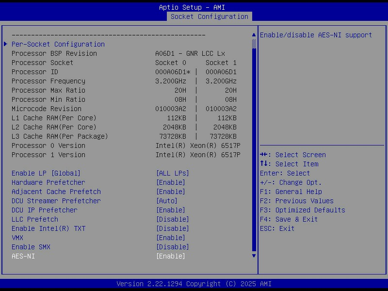
Task: Click the F1: General Help hint
Action: (x=291, y=192)
